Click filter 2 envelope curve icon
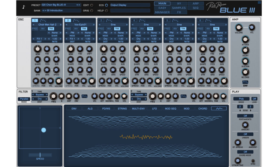Viewport: 278px width, 167px height. click(x=184, y=96)
